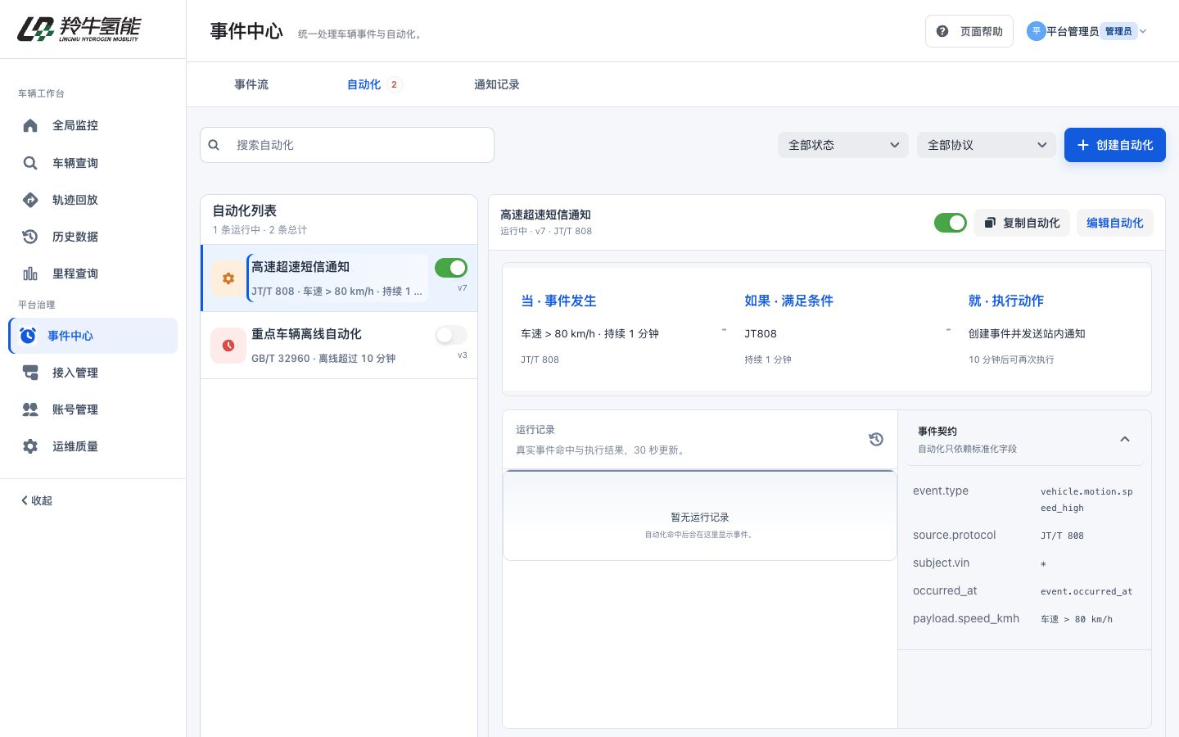Click the magnifier icon in search box
Viewport: 1179px width, 737px height.
tap(214, 145)
